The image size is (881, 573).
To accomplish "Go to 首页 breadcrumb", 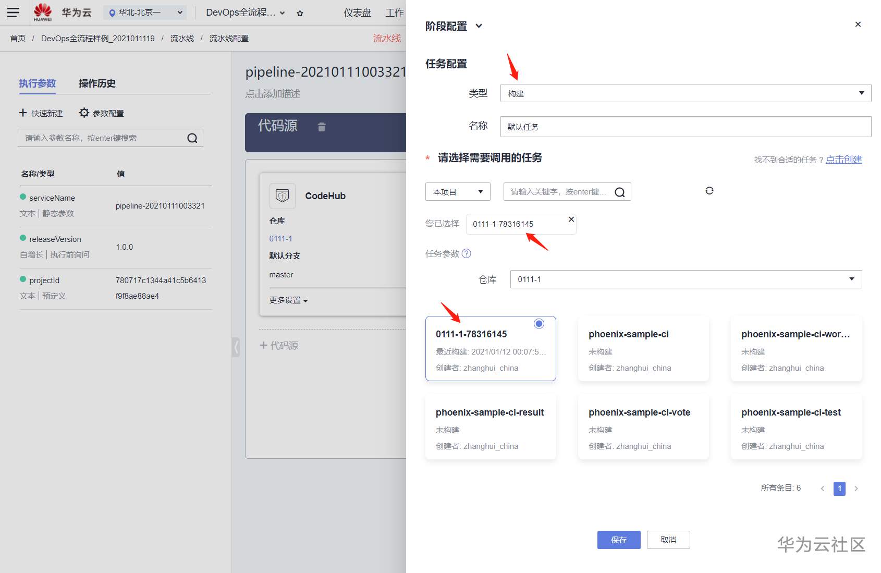I will click(18, 39).
